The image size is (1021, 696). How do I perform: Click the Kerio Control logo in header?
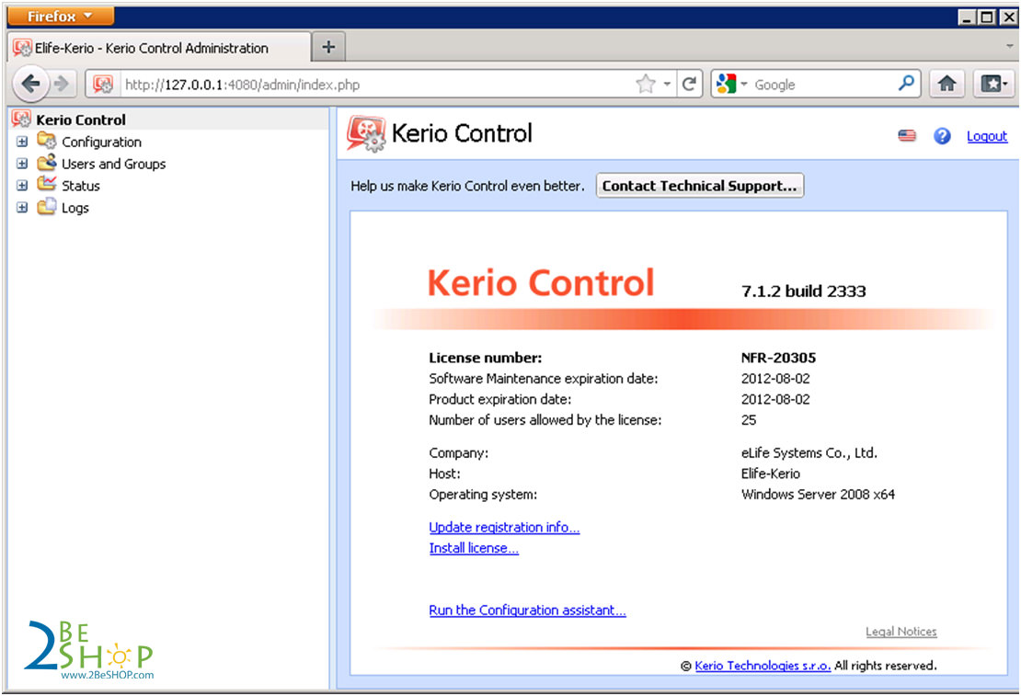[366, 133]
